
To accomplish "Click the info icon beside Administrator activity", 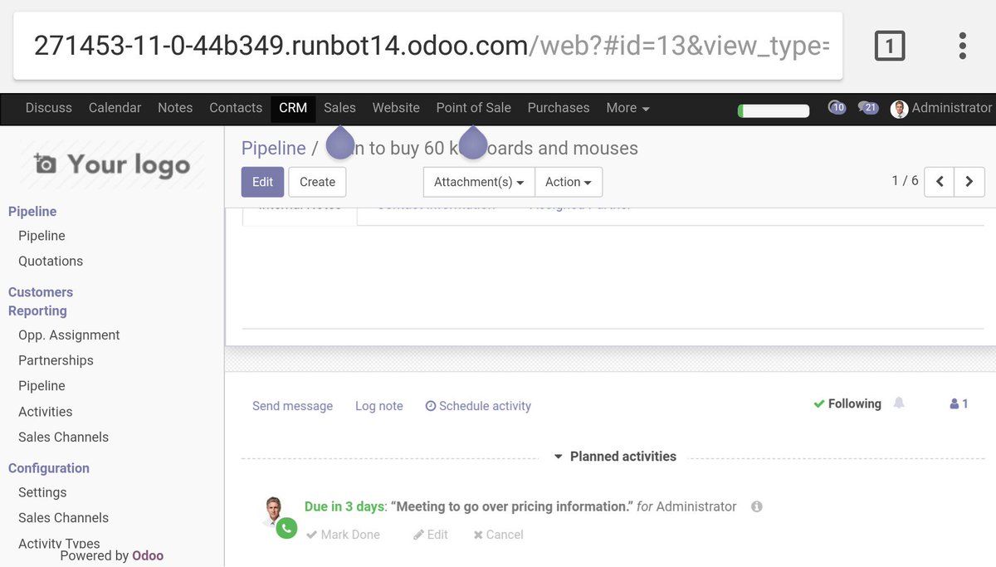I will pos(756,506).
